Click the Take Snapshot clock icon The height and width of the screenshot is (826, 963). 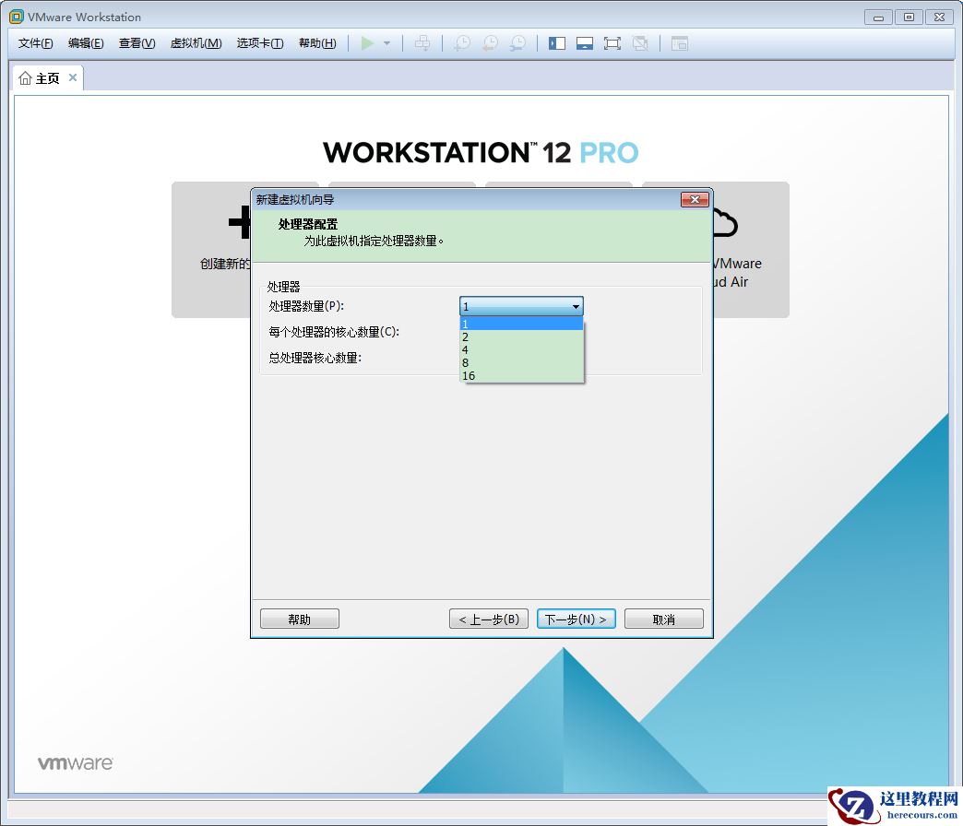[462, 43]
